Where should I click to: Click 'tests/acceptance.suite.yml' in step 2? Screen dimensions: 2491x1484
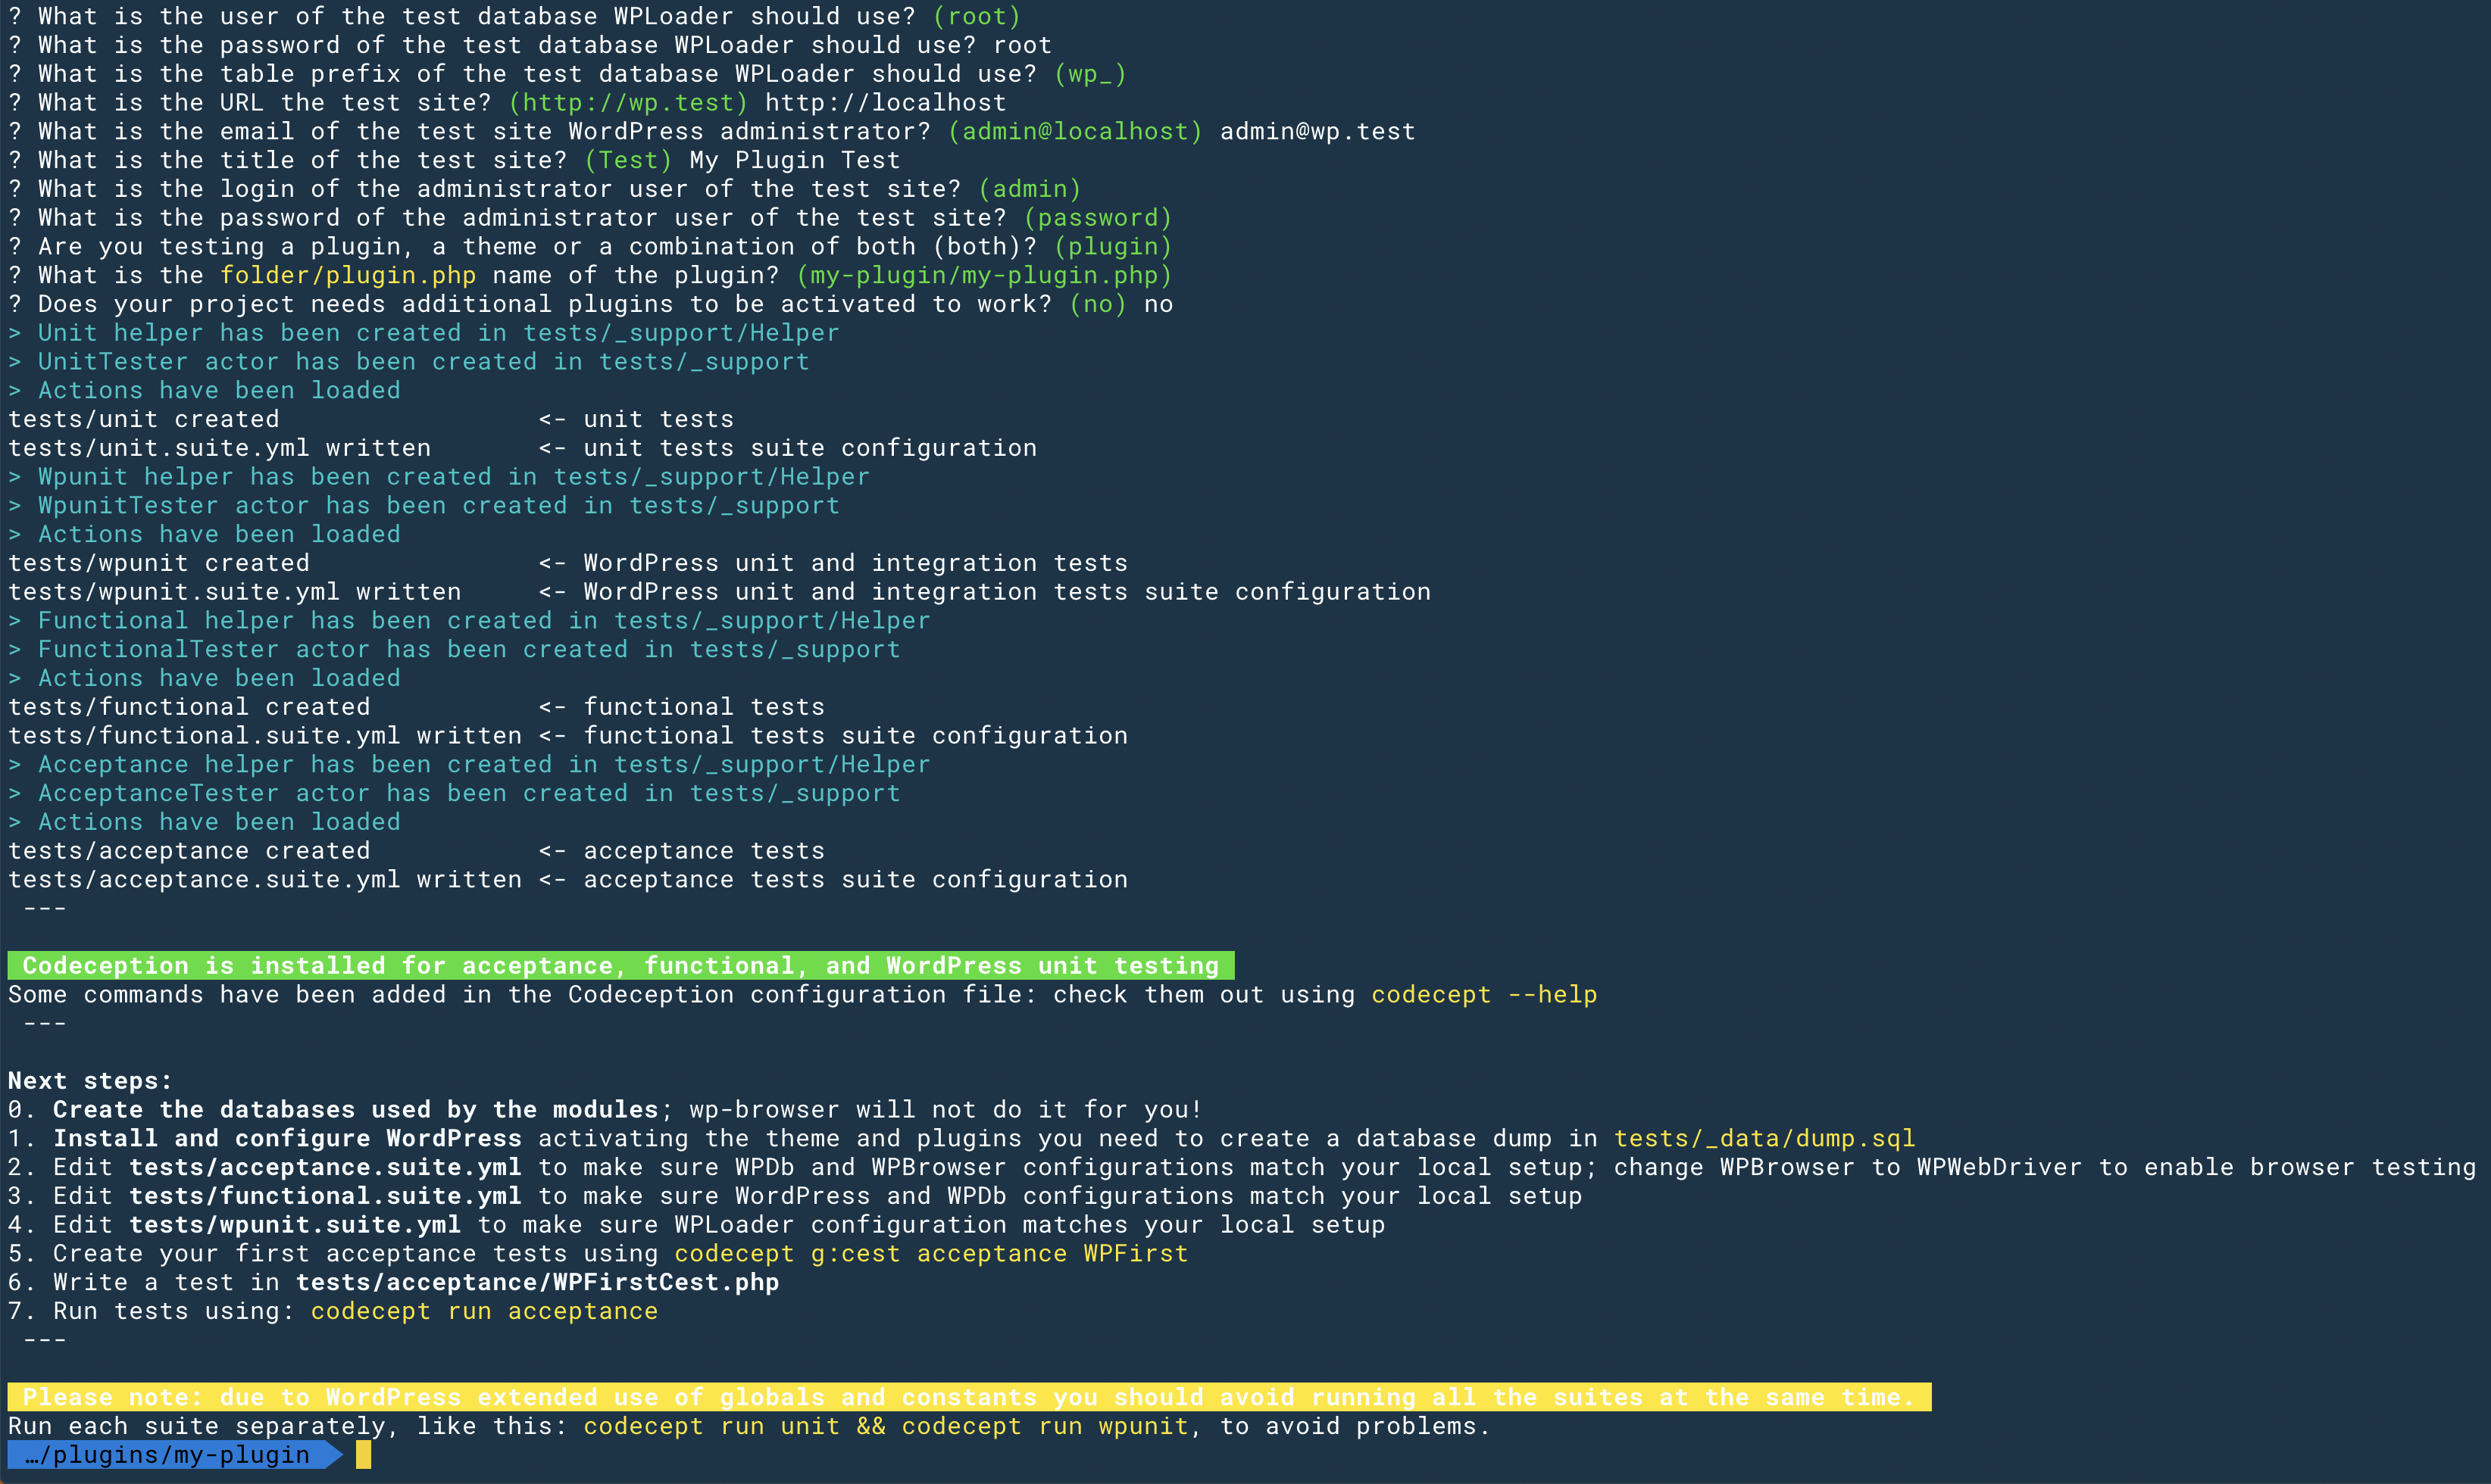point(325,1168)
